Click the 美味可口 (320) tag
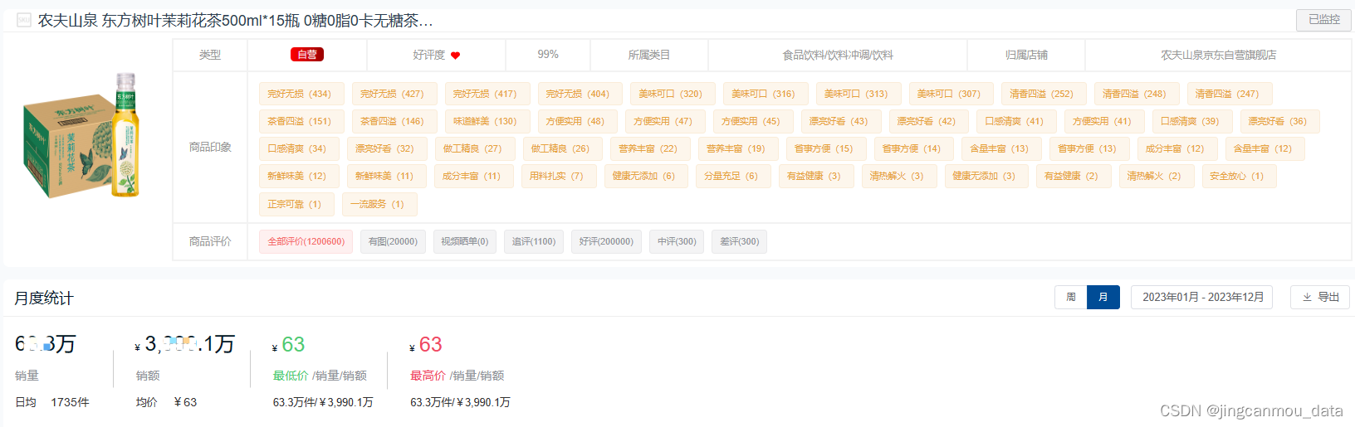The image size is (1355, 427). (672, 94)
